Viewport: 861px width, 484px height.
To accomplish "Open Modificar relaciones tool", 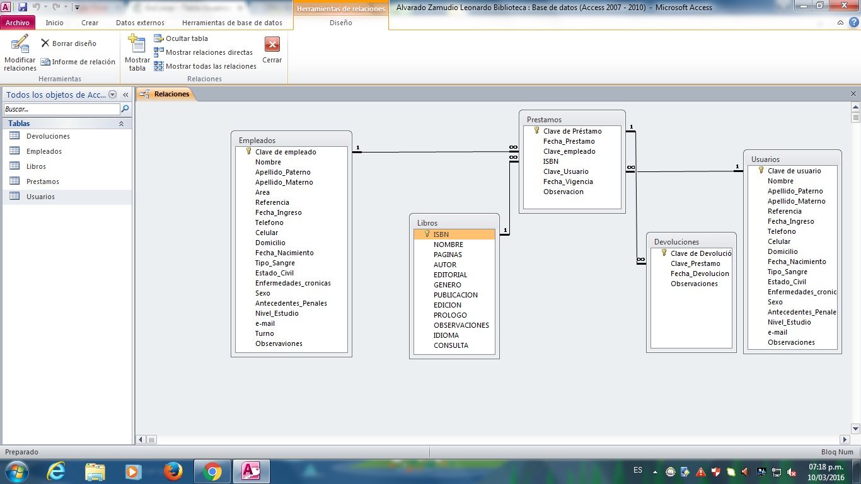I will click(x=20, y=53).
